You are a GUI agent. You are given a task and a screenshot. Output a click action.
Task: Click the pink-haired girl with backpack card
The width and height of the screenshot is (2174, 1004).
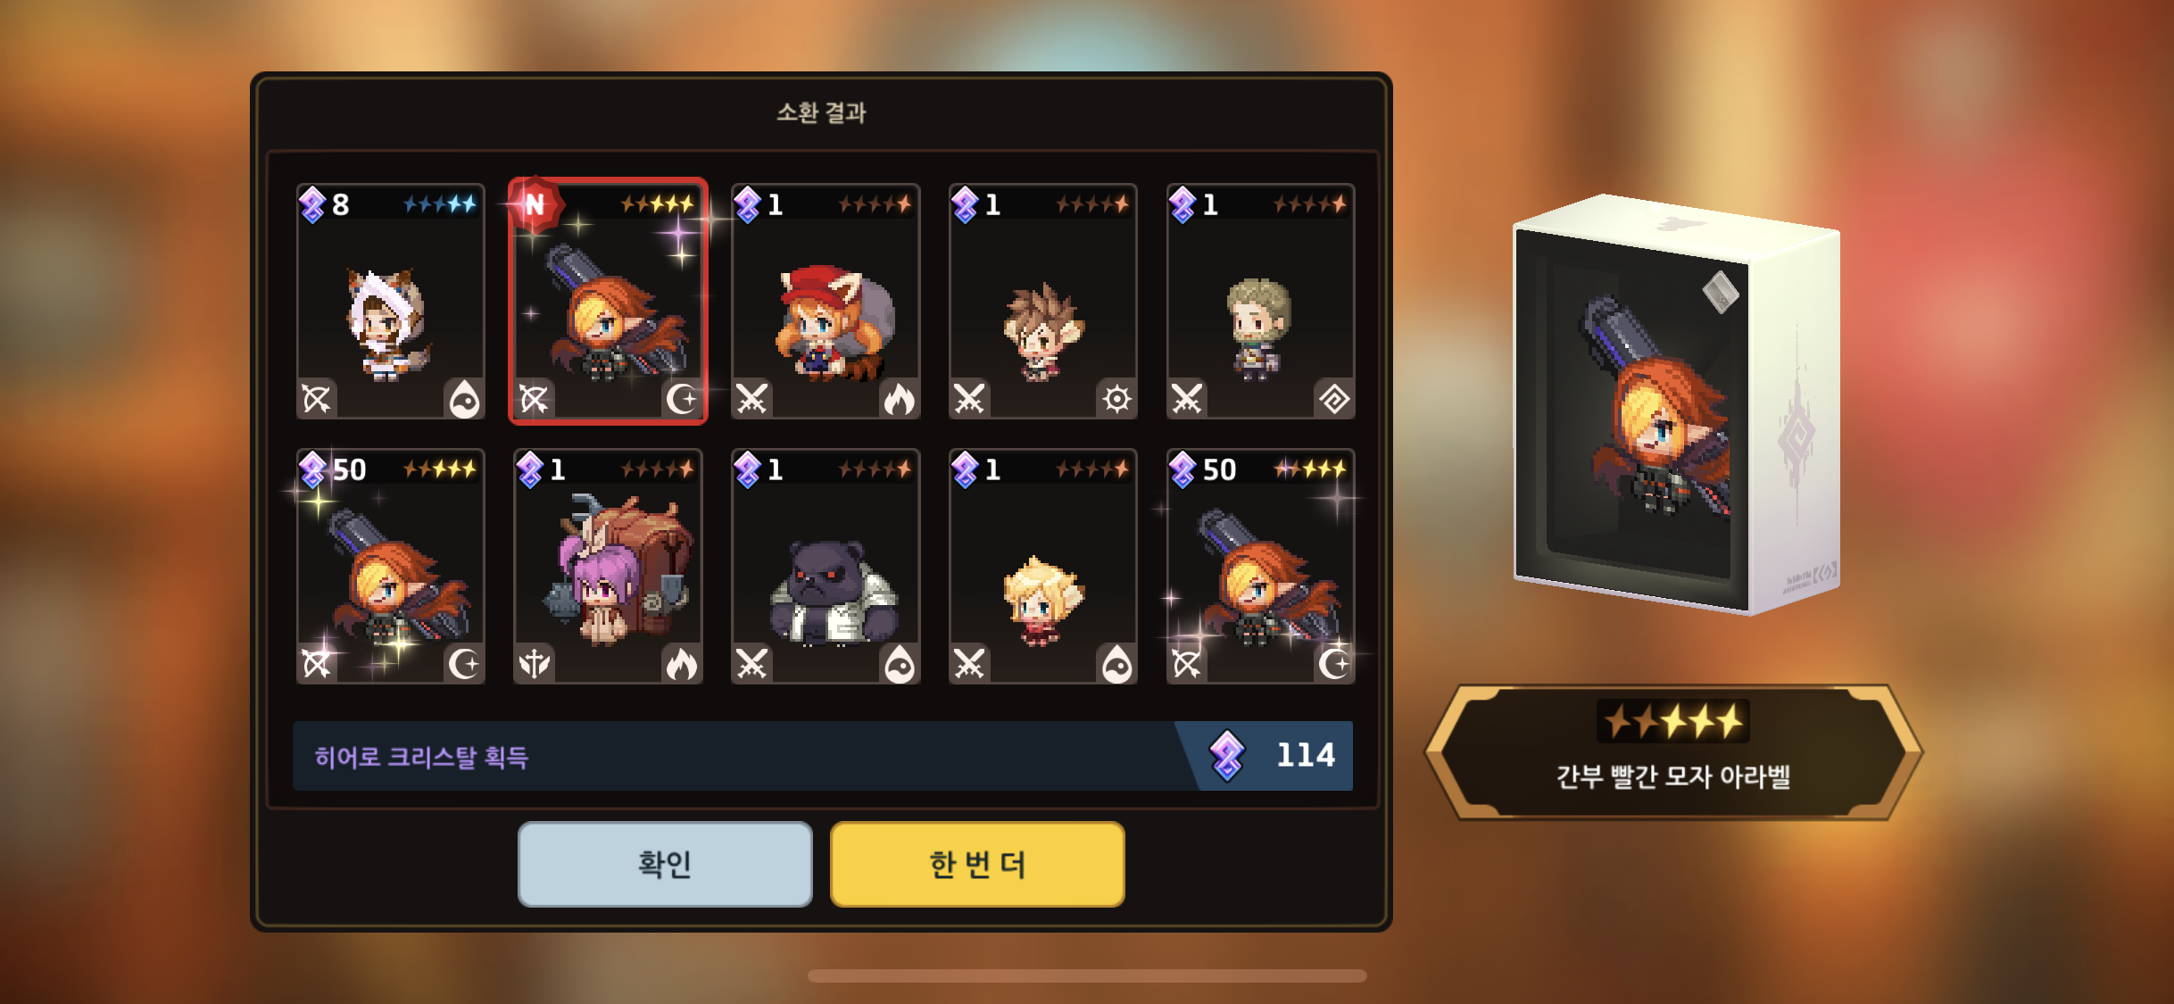(608, 566)
